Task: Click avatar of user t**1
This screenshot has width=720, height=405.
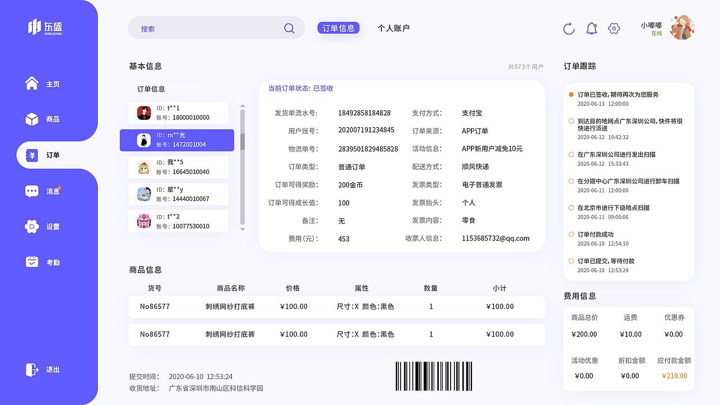Action: [144, 112]
